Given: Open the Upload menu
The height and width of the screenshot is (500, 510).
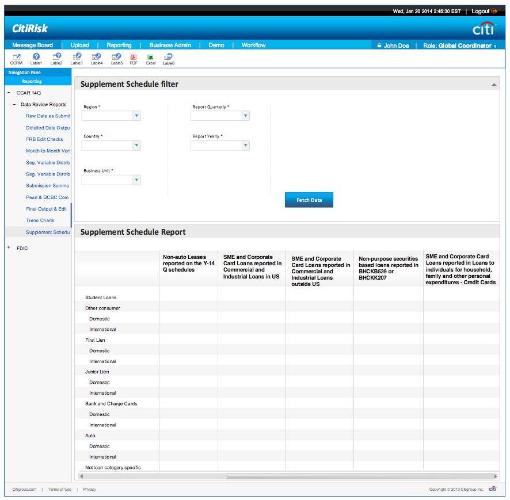Looking at the screenshot, I should tap(79, 45).
